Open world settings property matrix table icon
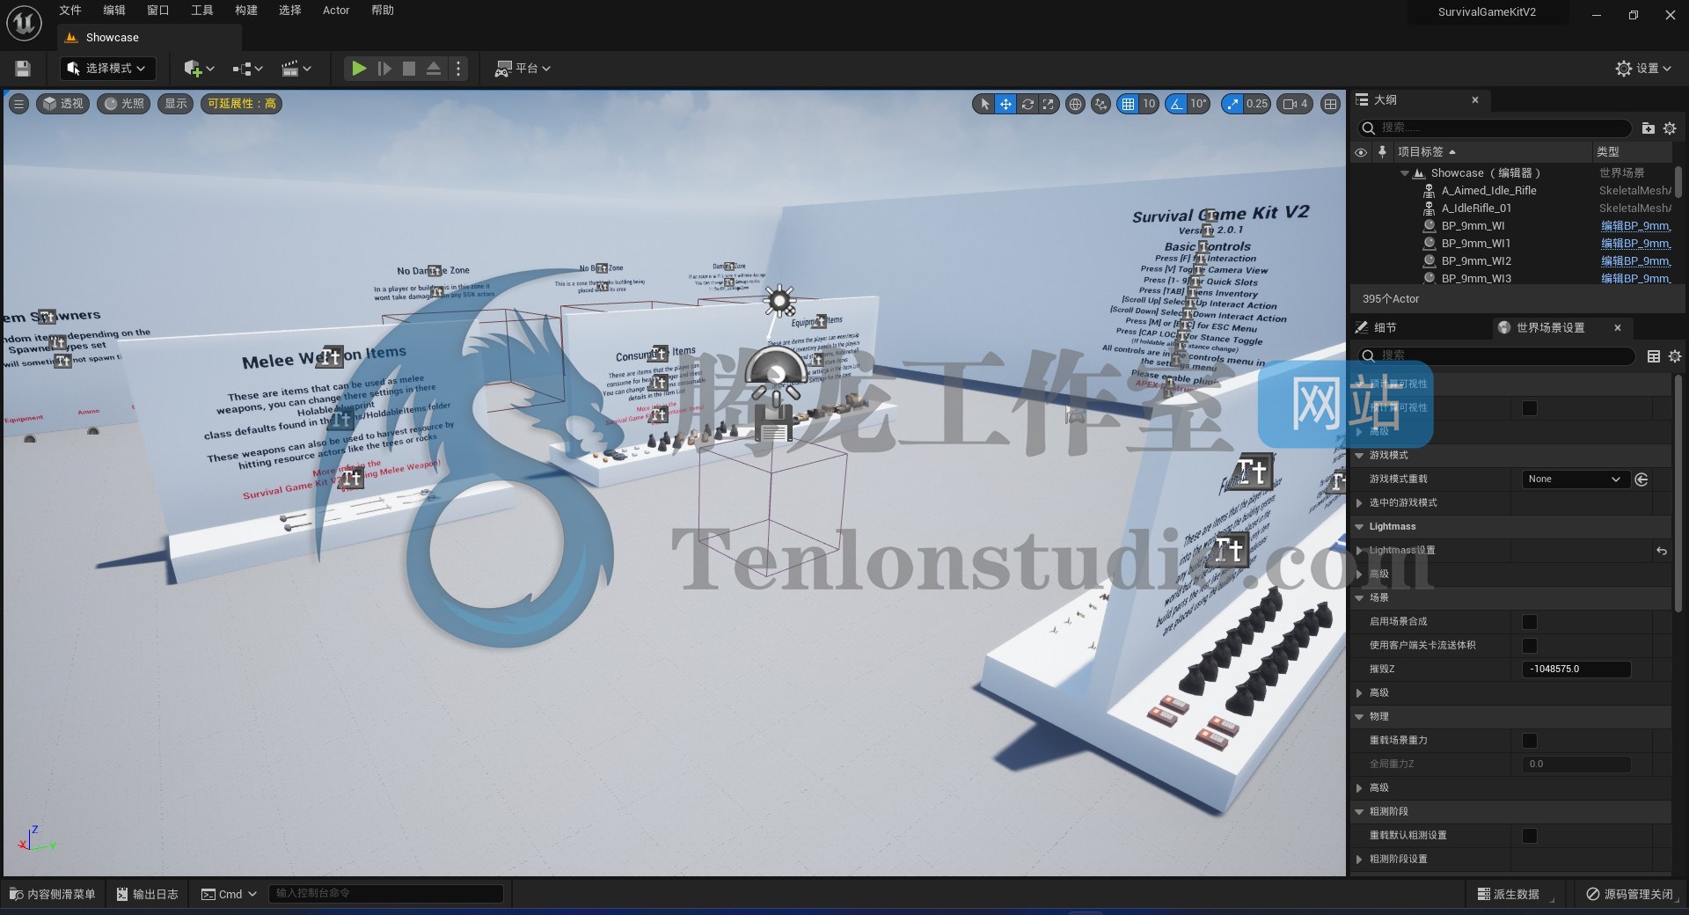The width and height of the screenshot is (1689, 915). click(1654, 356)
